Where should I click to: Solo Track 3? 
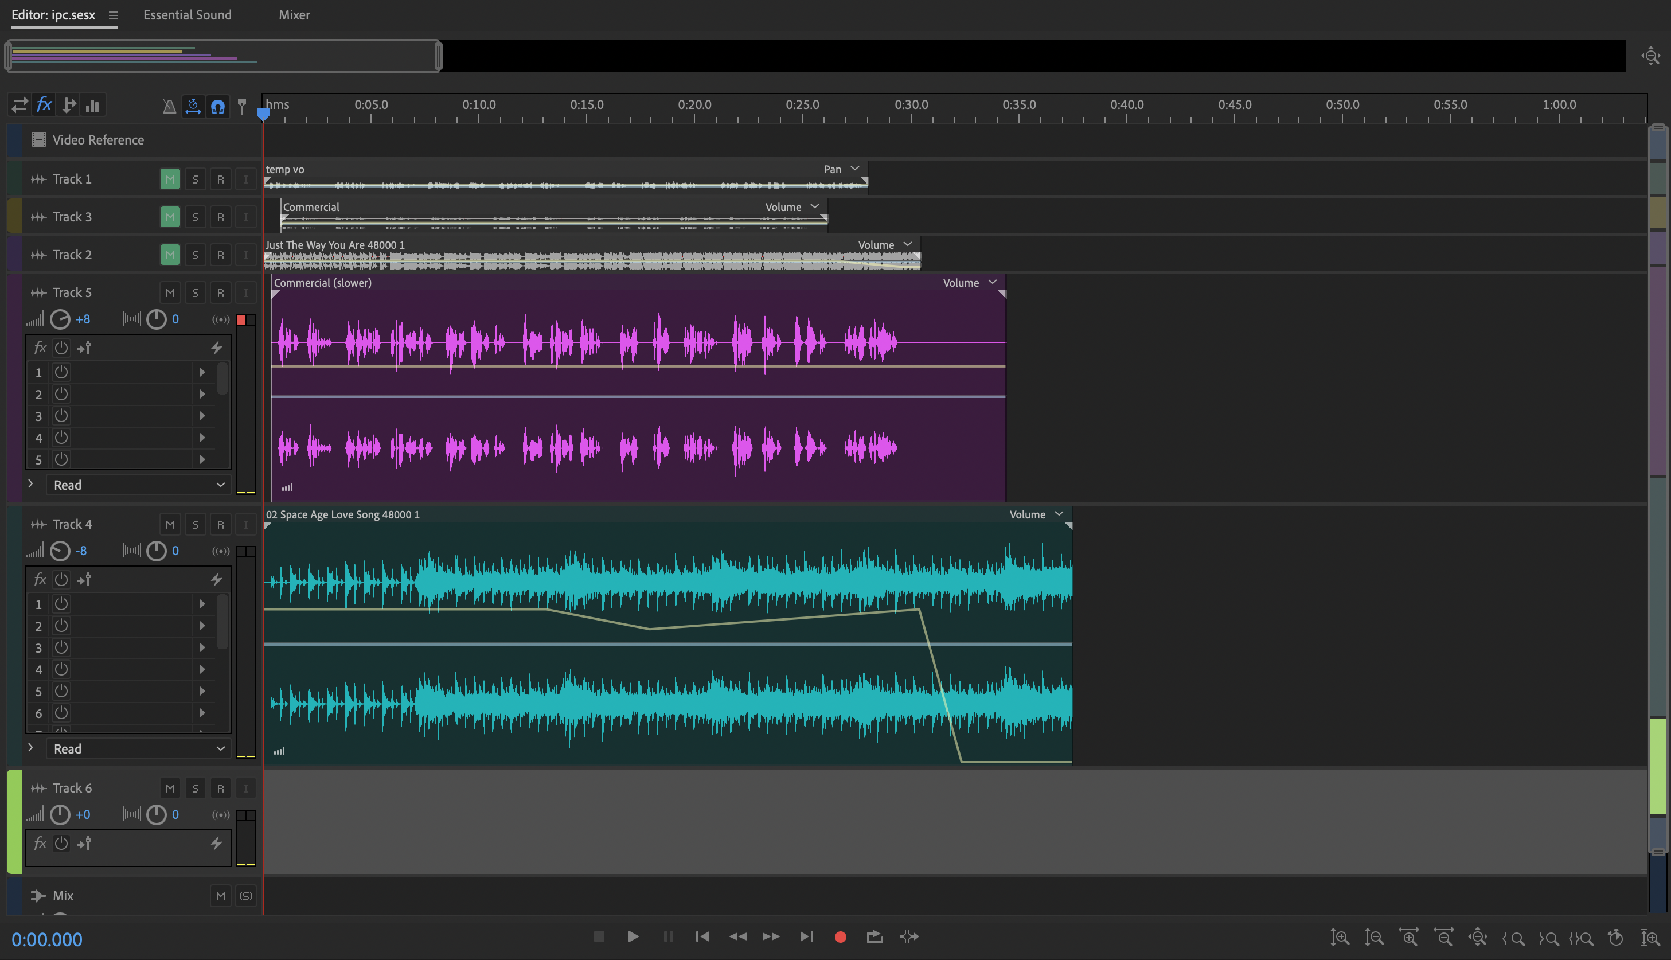(x=195, y=216)
